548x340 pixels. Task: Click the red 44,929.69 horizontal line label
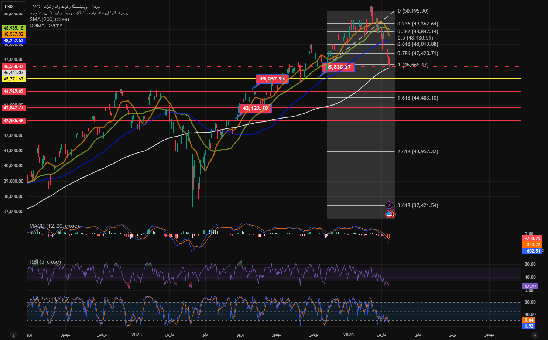click(x=14, y=91)
